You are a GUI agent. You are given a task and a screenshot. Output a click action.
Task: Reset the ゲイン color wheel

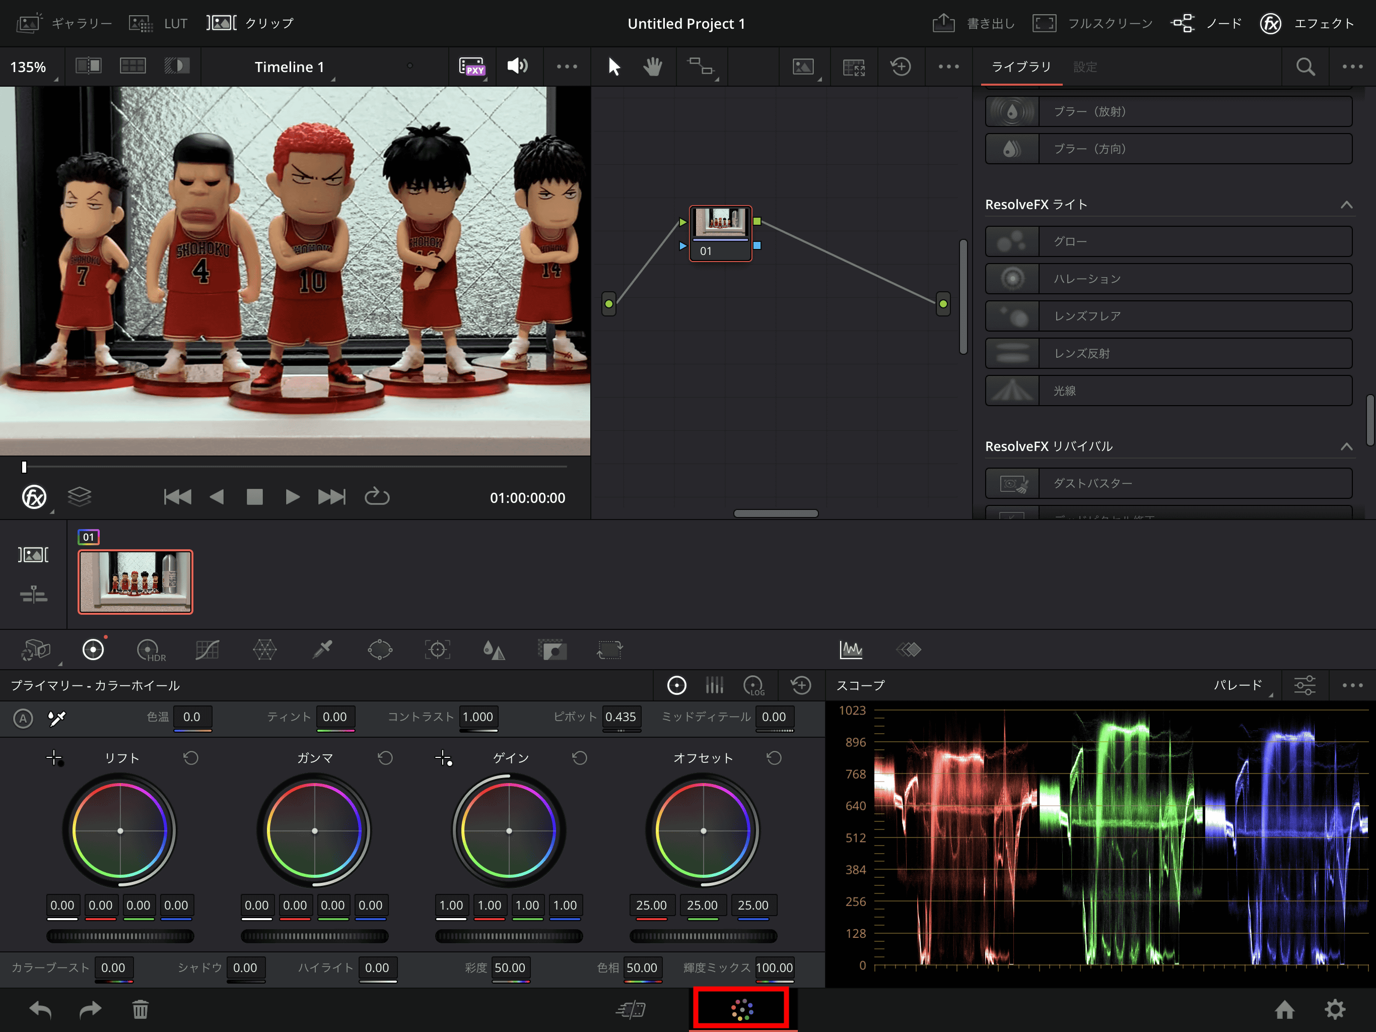coord(579,758)
